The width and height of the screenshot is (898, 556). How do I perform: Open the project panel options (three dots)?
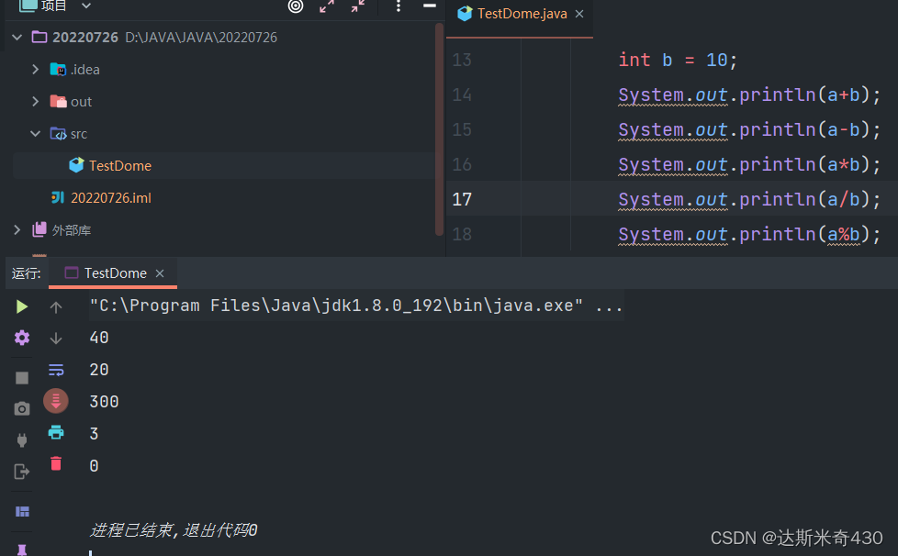(398, 6)
